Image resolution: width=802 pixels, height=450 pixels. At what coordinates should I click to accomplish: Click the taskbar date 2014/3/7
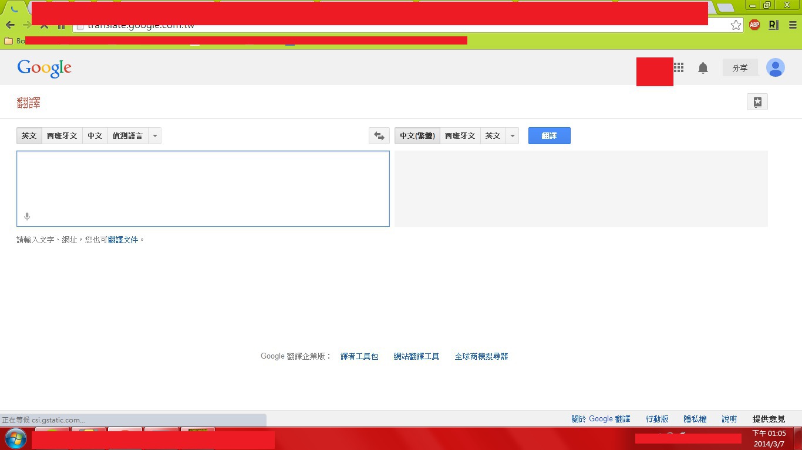click(x=769, y=444)
